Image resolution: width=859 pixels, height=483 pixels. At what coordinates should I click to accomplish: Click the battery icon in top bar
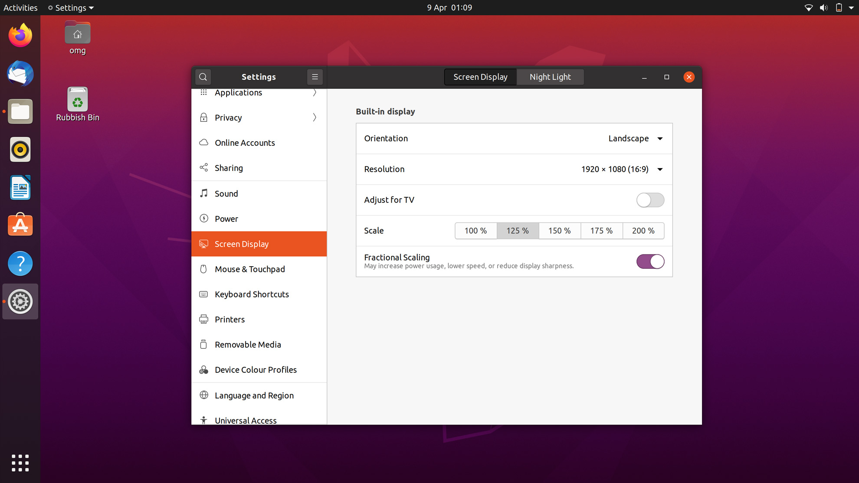coord(839,7)
